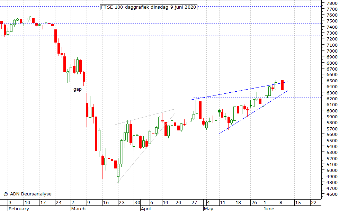Image resolution: width=339 pixels, height=211 pixels.
Task: Click date label 18 on time axis
Action: (238, 203)
